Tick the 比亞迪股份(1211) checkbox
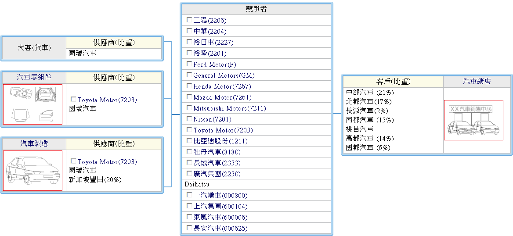 pyautogui.click(x=189, y=140)
